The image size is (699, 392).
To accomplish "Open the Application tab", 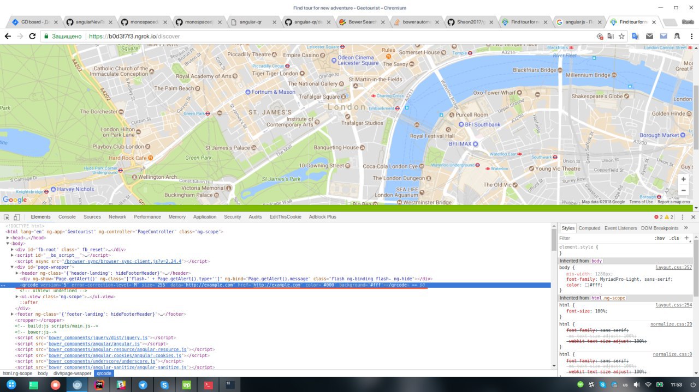I will [205, 217].
